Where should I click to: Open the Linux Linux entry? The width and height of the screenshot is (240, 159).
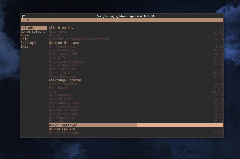pos(59,73)
